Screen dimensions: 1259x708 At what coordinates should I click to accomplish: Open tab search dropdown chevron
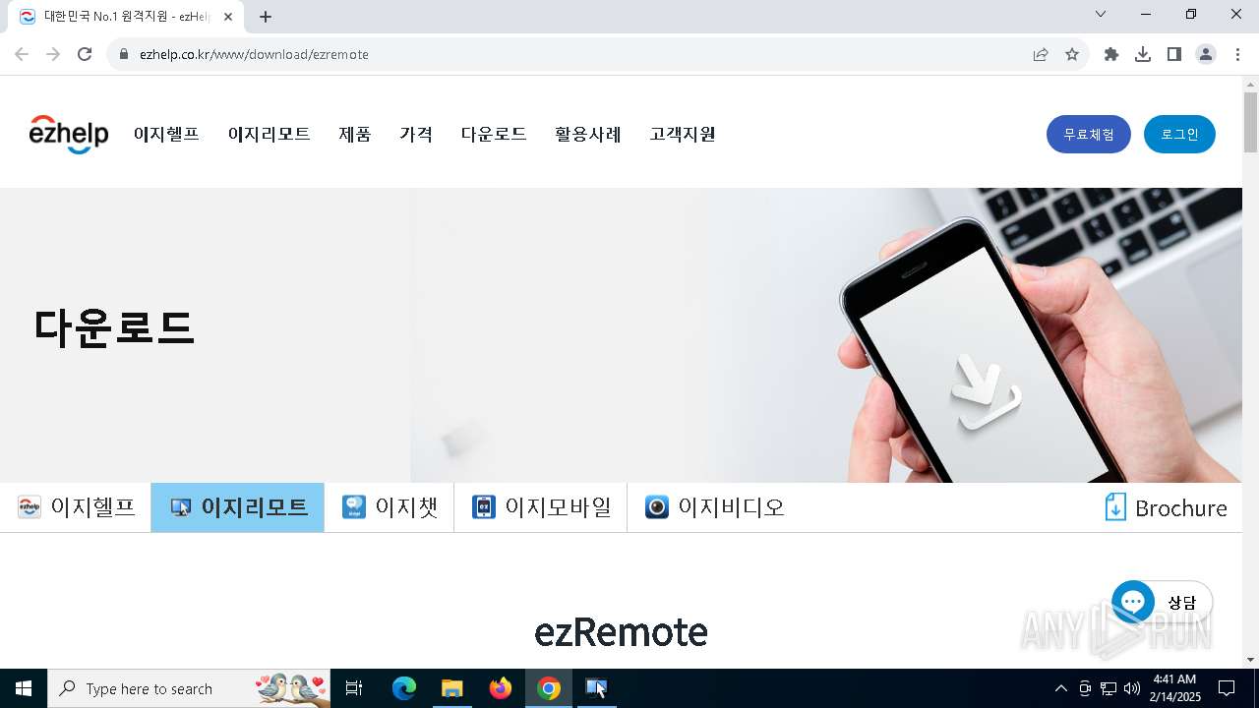coord(1101,14)
